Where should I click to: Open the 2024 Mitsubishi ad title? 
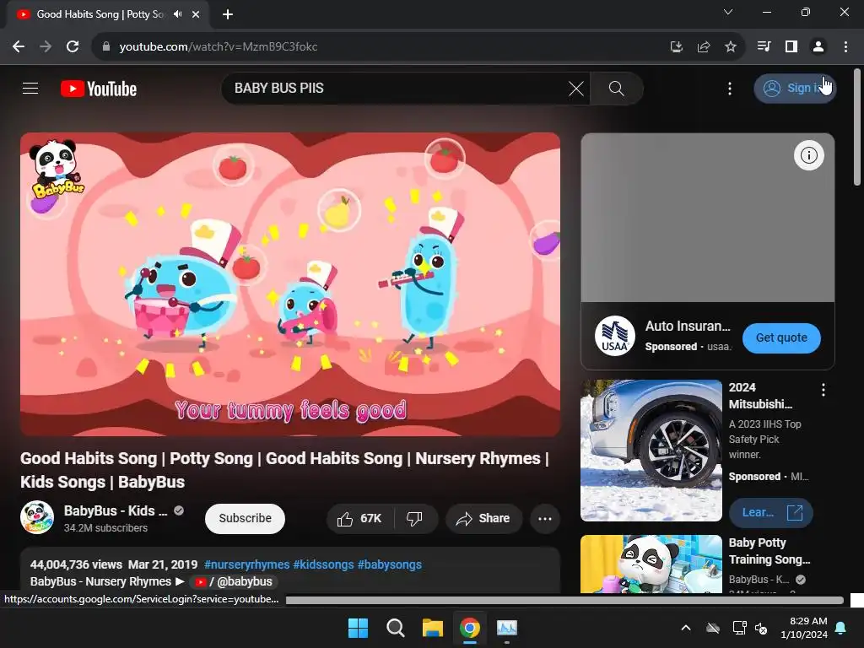[760, 396]
